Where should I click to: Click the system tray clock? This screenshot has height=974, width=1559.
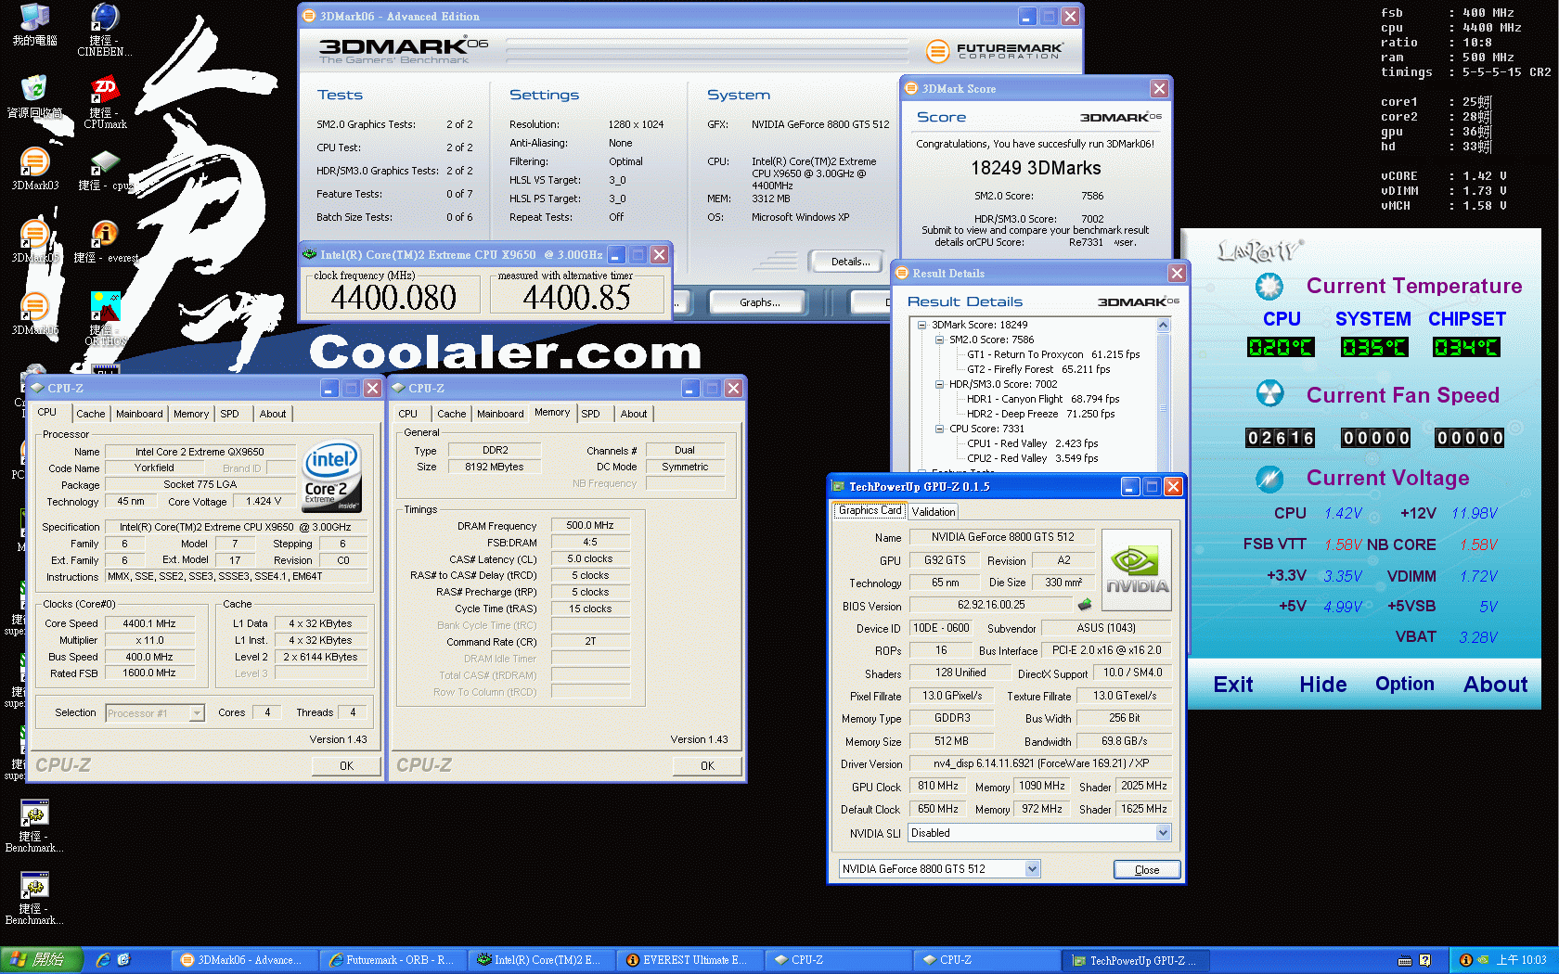(1521, 960)
